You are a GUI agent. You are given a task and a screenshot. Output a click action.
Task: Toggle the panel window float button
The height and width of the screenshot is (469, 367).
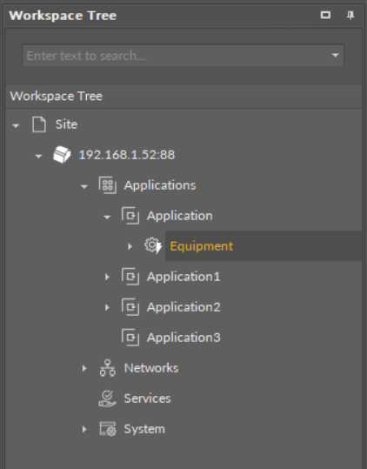point(325,15)
